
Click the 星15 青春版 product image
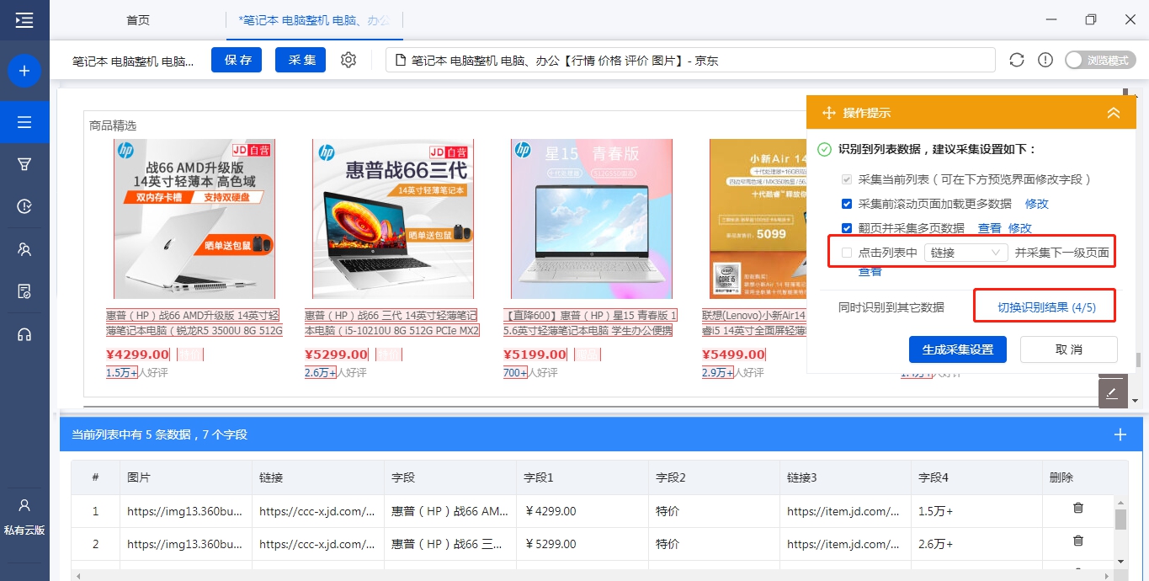tap(592, 219)
